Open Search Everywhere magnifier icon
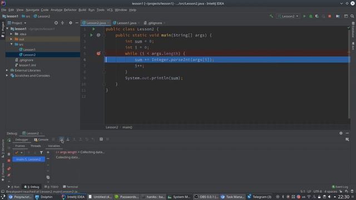The height and width of the screenshot is (200, 356). coord(352,16)
